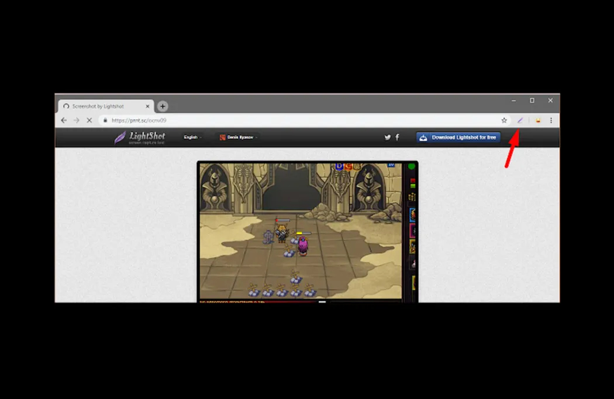
Task: Click the LightShot logo
Action: (140, 137)
